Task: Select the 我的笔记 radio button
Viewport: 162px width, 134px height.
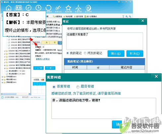Action: pos(68,53)
